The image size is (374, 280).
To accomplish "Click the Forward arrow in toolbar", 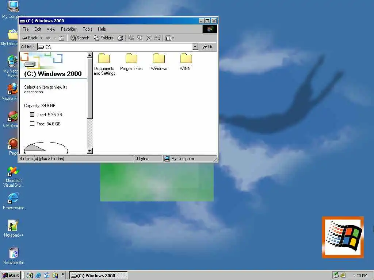I will click(x=48, y=38).
